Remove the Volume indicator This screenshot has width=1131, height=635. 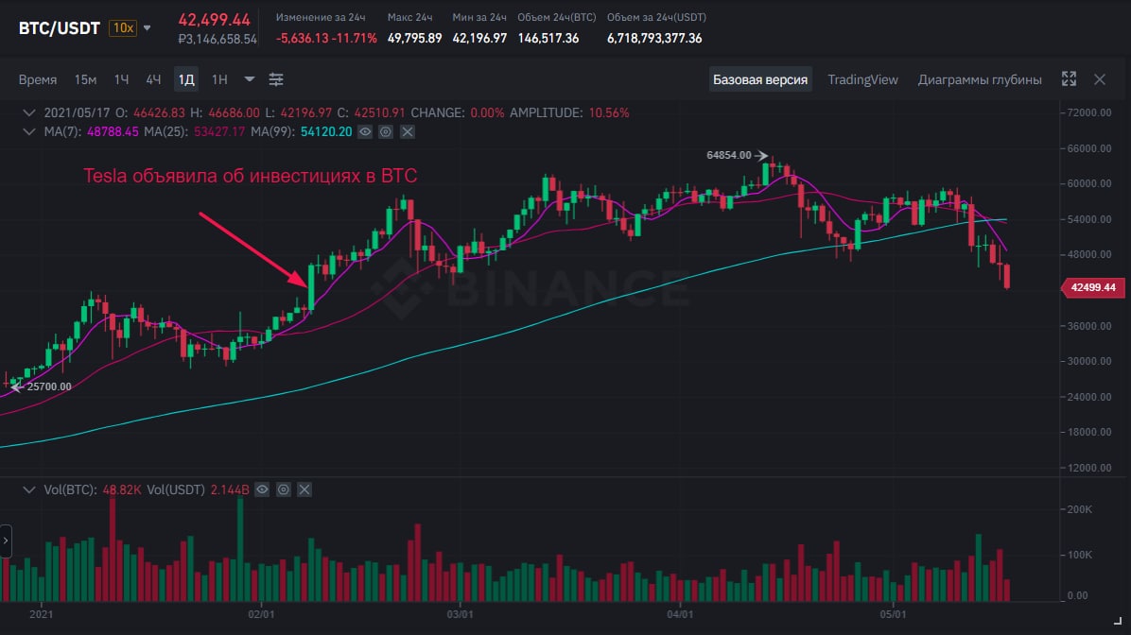point(304,489)
